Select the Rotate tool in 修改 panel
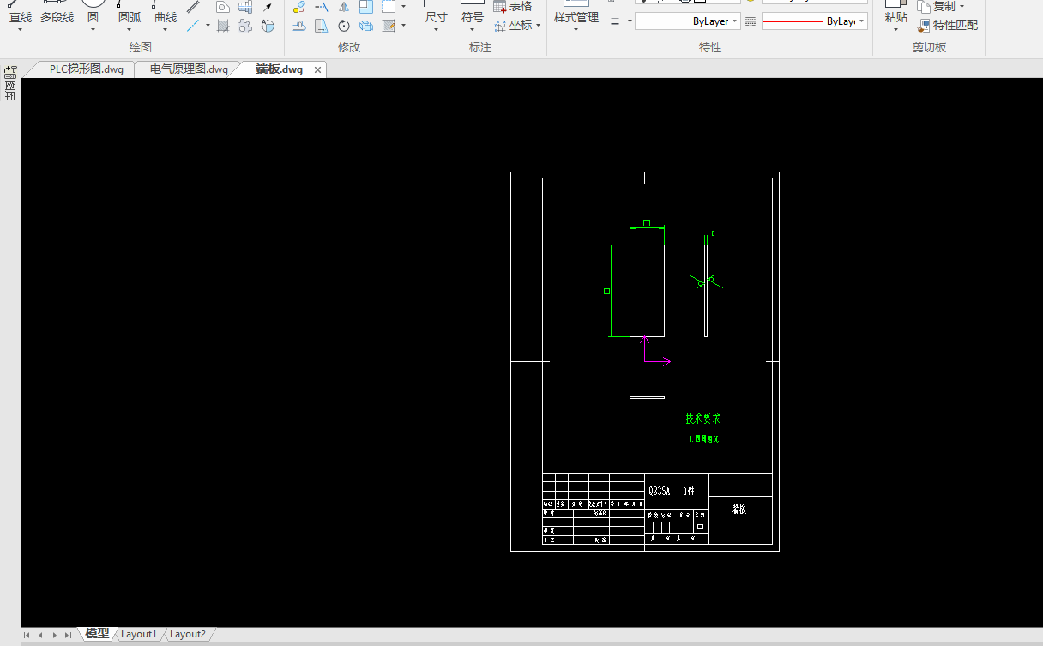Screen dimensions: 1043x646 click(344, 26)
